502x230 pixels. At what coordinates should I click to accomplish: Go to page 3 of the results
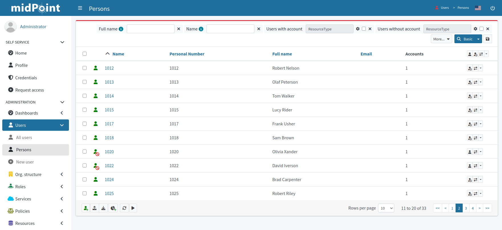tap(466, 208)
